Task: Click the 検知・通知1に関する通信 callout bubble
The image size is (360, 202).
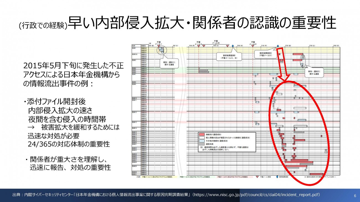Action: pos(169,64)
